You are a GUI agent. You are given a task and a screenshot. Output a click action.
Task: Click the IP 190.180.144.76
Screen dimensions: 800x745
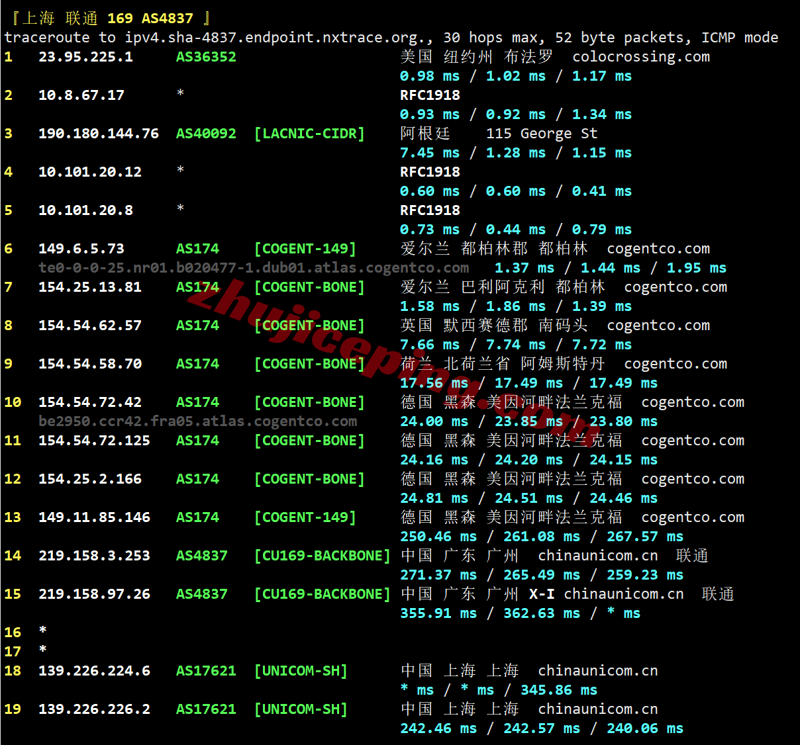coord(99,134)
